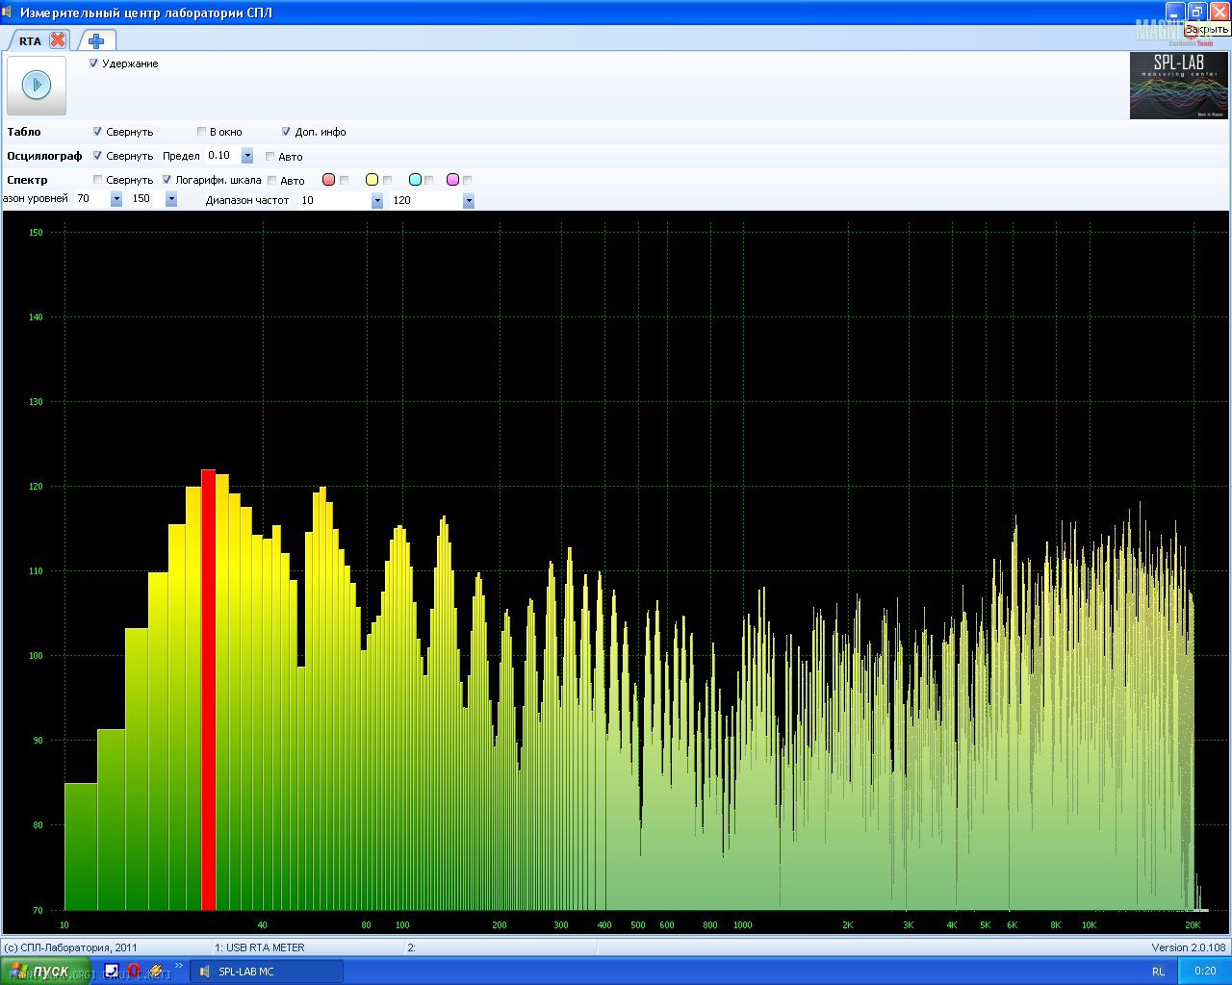Toggle the Логарифм. шкала checkbox
This screenshot has height=985, width=1232.
167,180
